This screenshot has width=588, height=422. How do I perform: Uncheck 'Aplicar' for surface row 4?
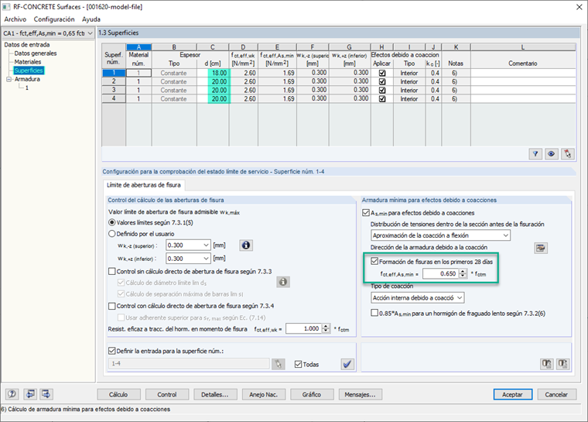[x=382, y=99]
